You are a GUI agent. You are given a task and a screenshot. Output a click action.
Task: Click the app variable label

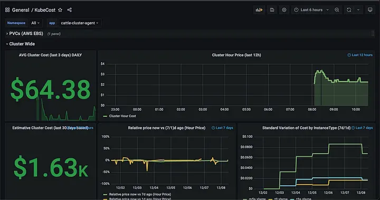click(52, 23)
